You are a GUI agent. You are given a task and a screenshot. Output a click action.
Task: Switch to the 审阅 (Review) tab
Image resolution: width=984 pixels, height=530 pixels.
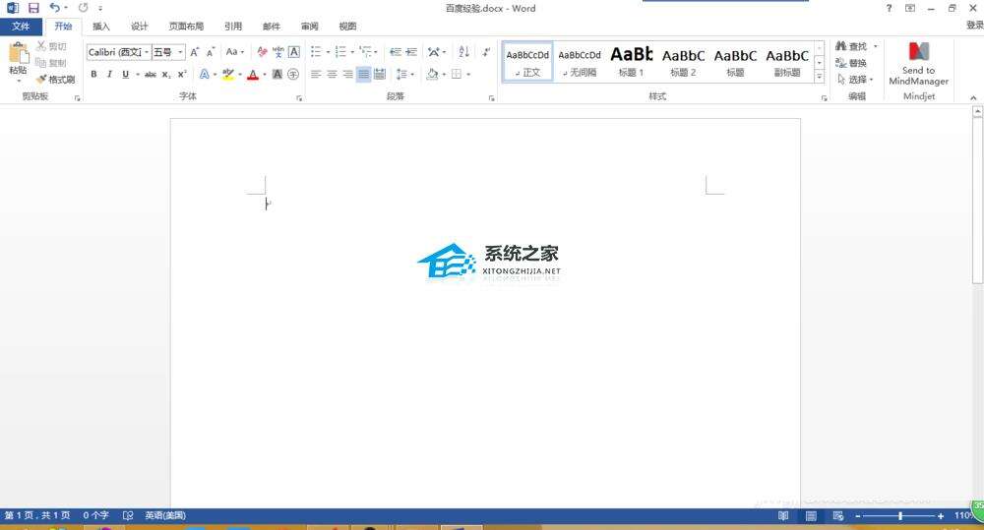point(309,27)
